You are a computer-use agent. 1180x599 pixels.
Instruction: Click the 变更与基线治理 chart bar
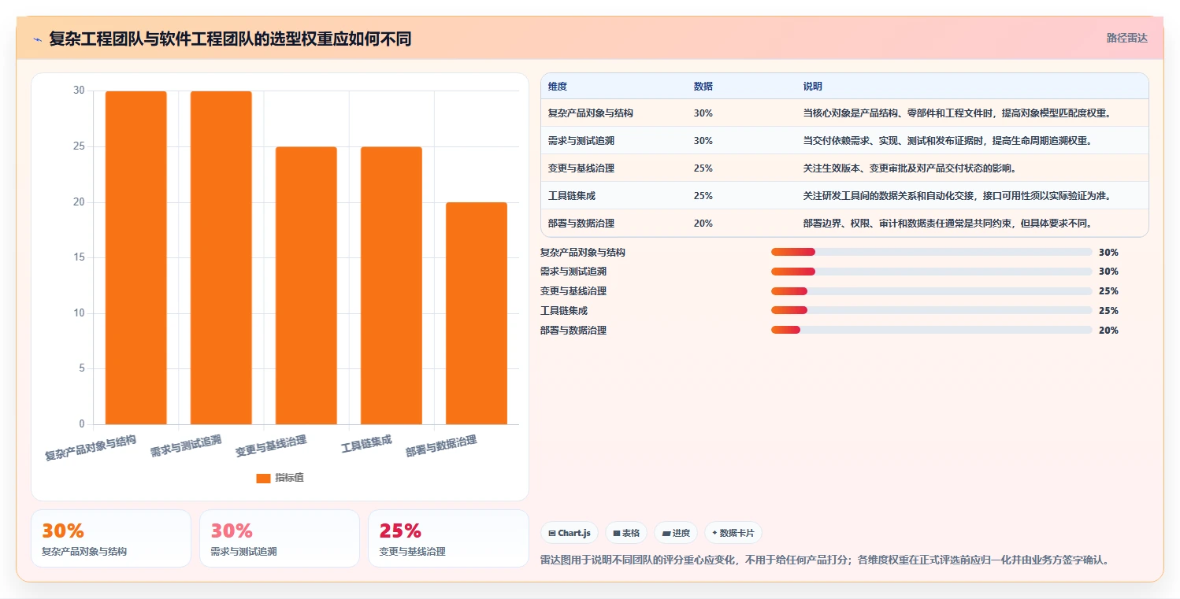point(306,286)
